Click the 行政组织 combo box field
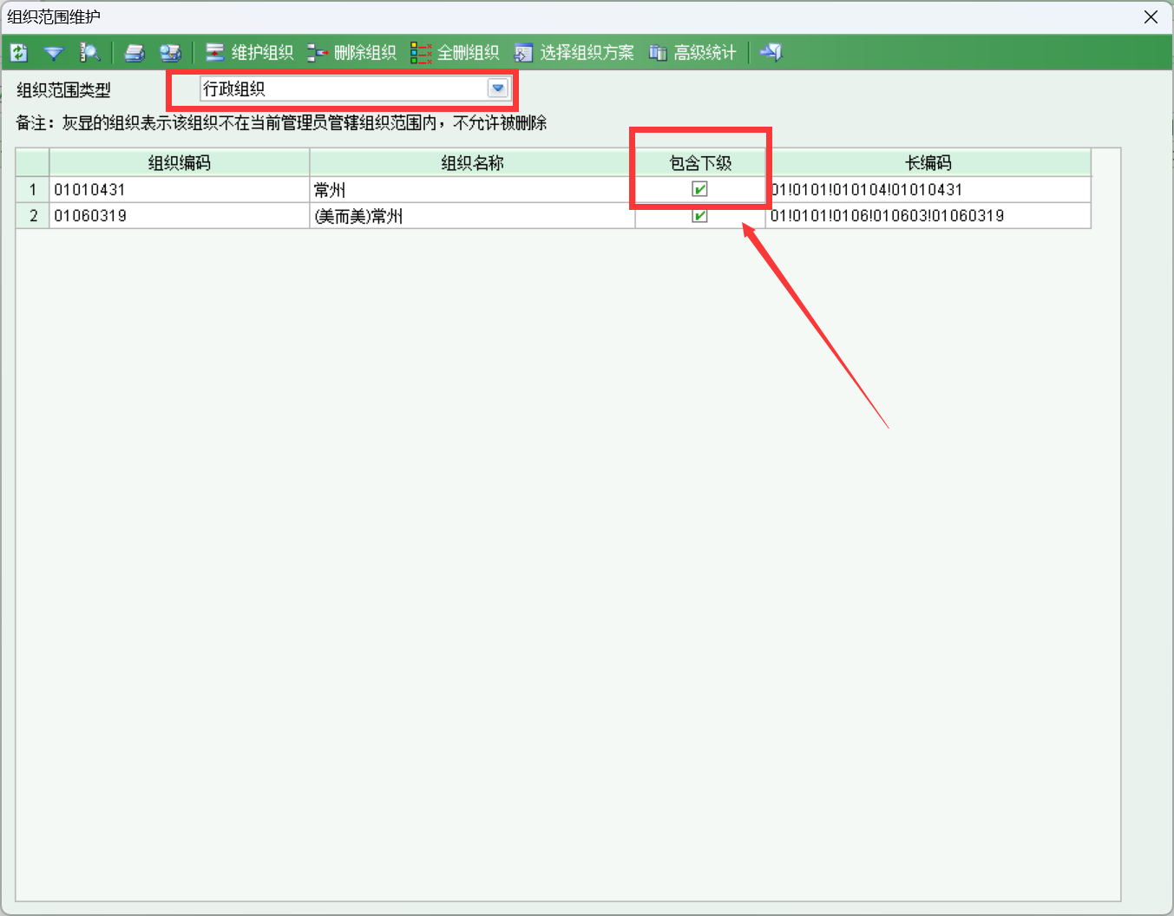 [x=343, y=88]
